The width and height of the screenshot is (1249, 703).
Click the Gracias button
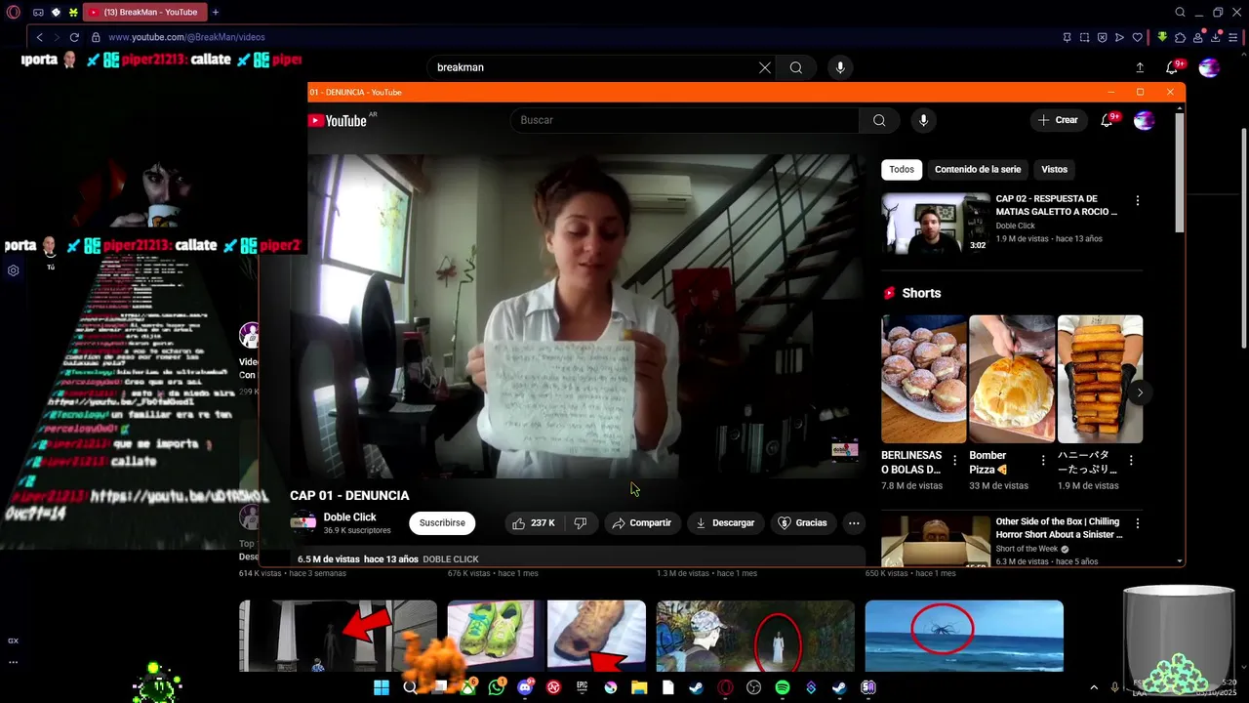pos(802,523)
